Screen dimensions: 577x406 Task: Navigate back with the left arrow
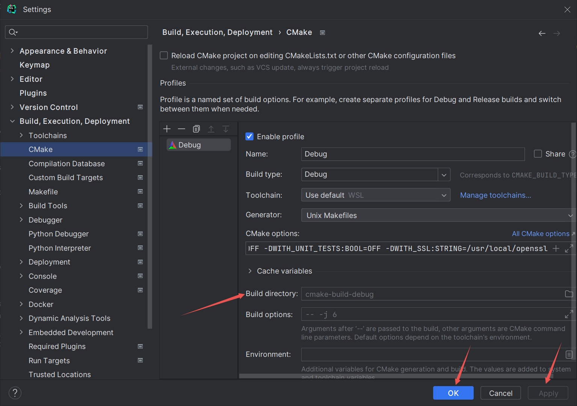[x=542, y=33]
